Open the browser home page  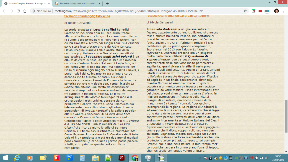pos(25,11)
